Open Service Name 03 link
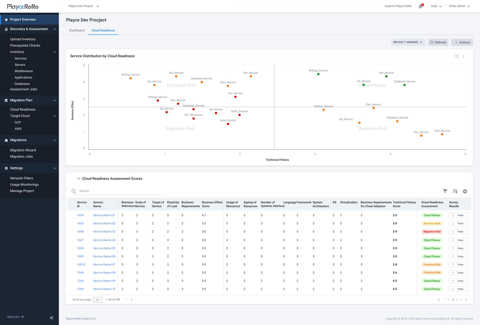The height and width of the screenshot is (325, 480). tap(104, 232)
